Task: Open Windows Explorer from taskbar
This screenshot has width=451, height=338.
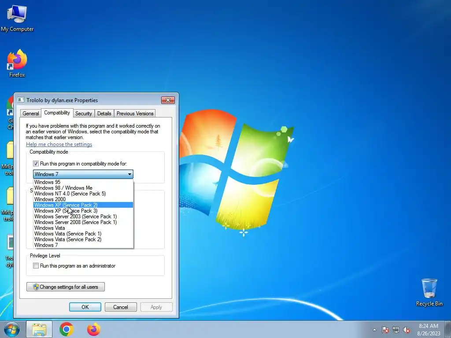Action: pos(39,329)
